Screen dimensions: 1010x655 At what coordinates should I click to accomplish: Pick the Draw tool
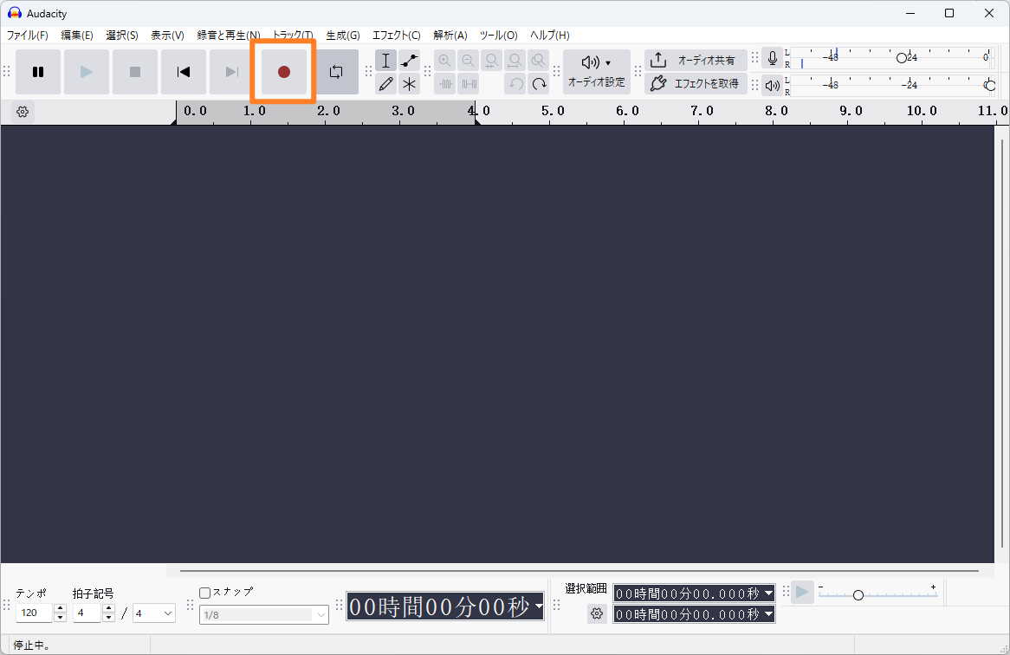coord(385,83)
